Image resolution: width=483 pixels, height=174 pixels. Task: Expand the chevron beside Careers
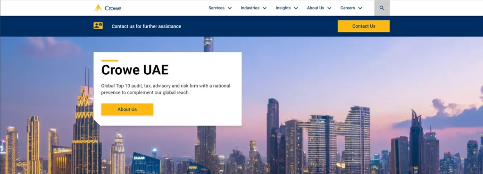(x=360, y=8)
